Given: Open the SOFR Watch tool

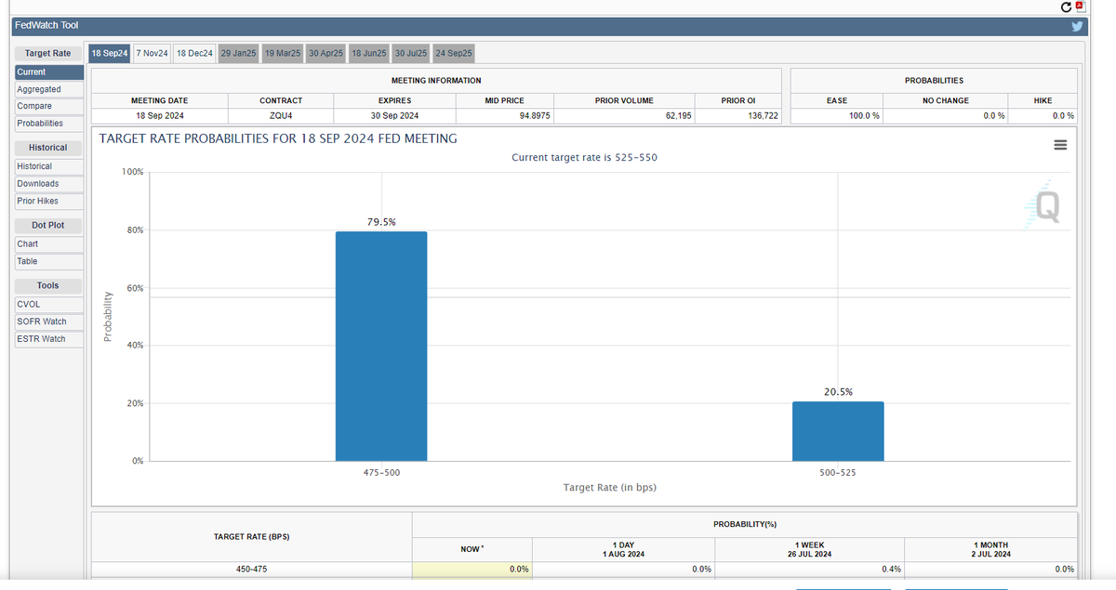Looking at the screenshot, I should (x=49, y=321).
